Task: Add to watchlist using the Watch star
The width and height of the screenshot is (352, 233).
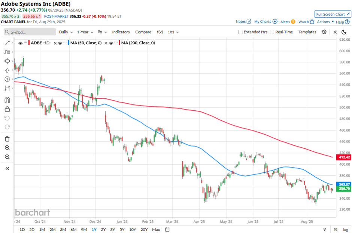Action: point(312,22)
